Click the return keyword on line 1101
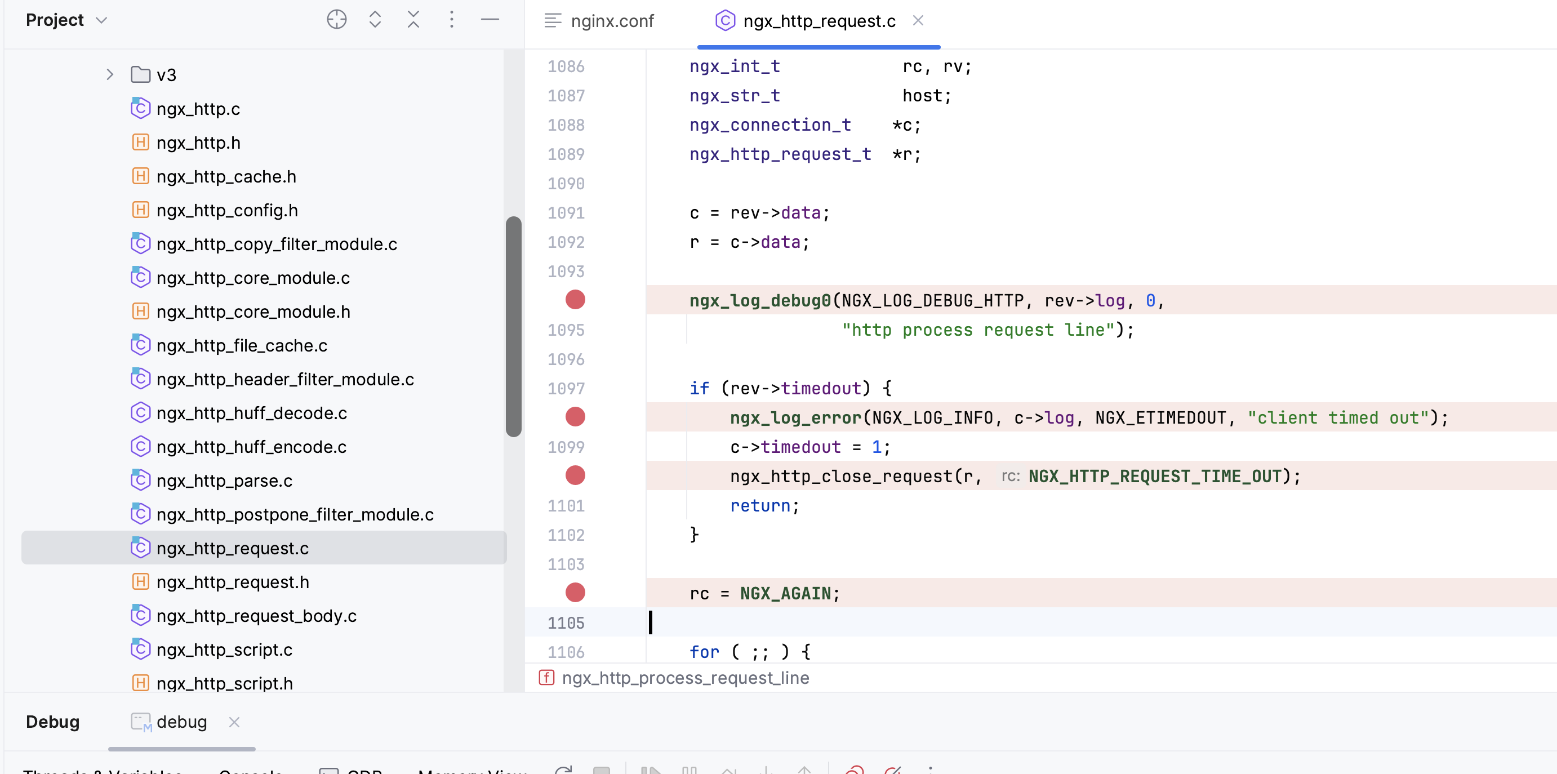The image size is (1557, 774). [760, 506]
